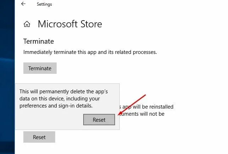The image size is (228, 154).
Task: Click the Terminate section heading
Action: [x=39, y=41]
